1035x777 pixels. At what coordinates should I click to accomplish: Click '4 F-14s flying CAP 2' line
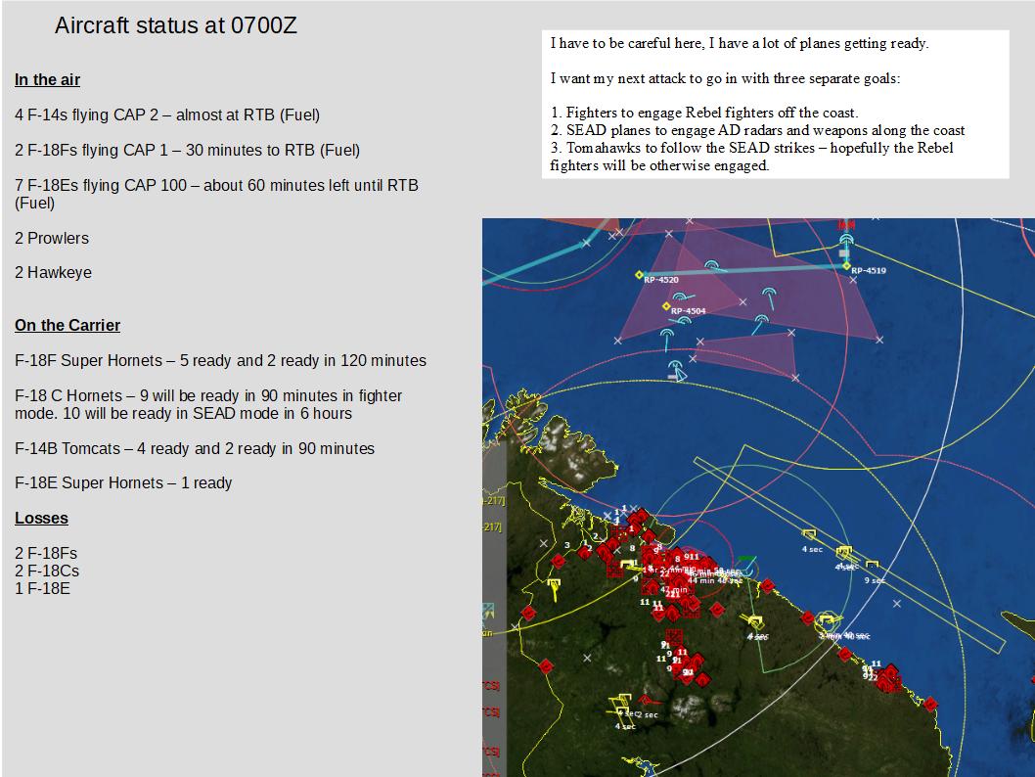tap(167, 114)
